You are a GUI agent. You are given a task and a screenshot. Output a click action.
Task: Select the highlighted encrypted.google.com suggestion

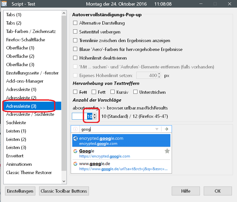coord(121,140)
